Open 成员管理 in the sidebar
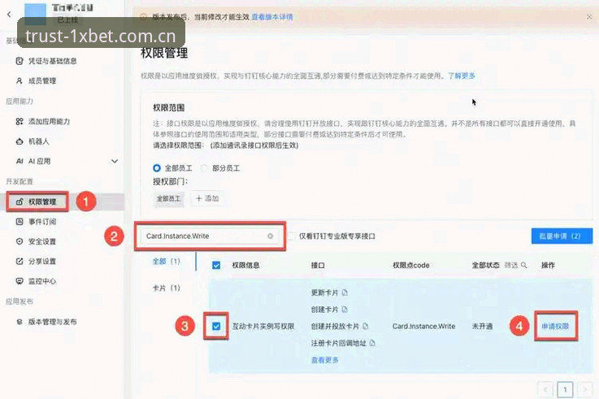 click(42, 81)
